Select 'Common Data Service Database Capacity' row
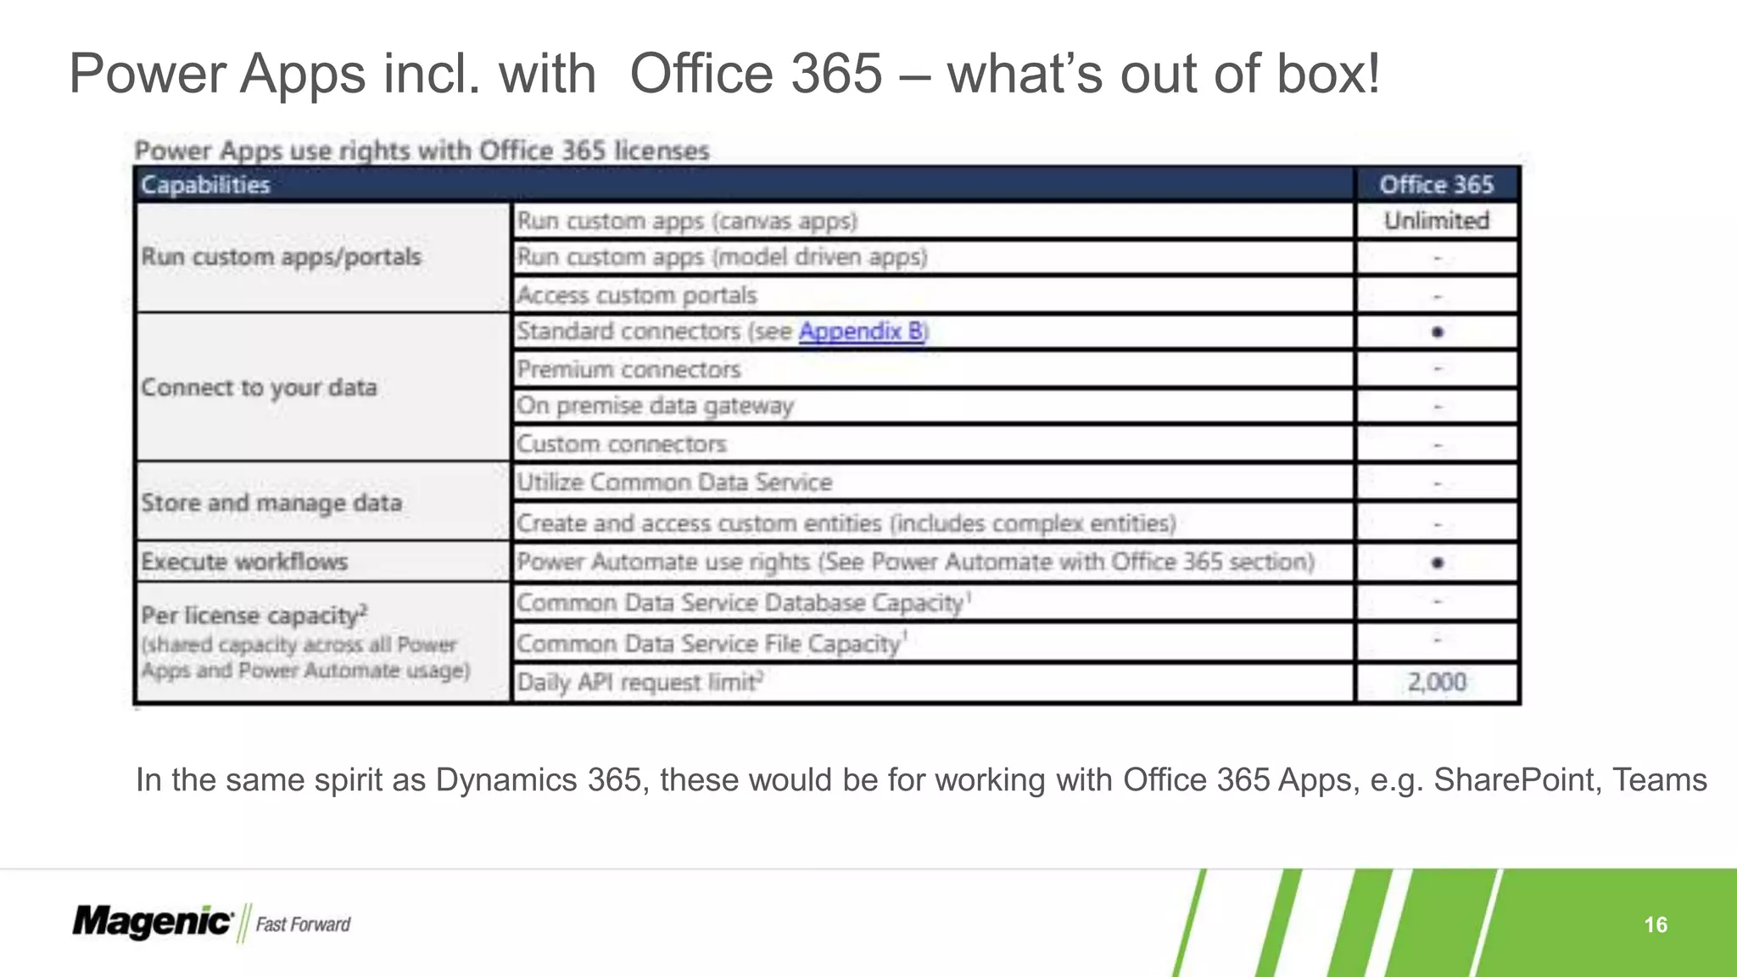The height and width of the screenshot is (977, 1737). [933, 603]
